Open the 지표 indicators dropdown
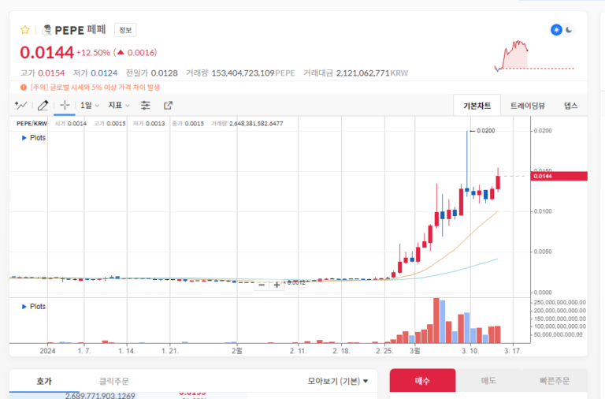The image size is (605, 399). coord(118,105)
